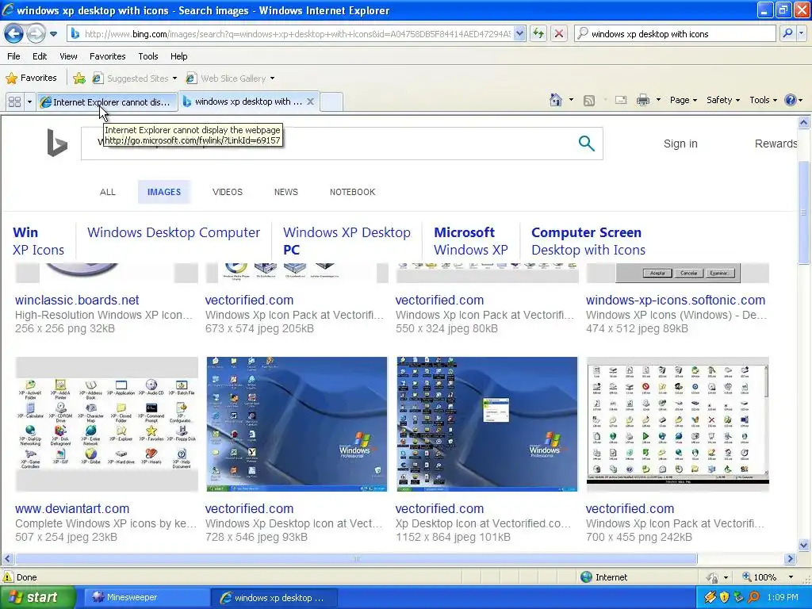
Task: Open the Help menu
Action: coord(178,56)
